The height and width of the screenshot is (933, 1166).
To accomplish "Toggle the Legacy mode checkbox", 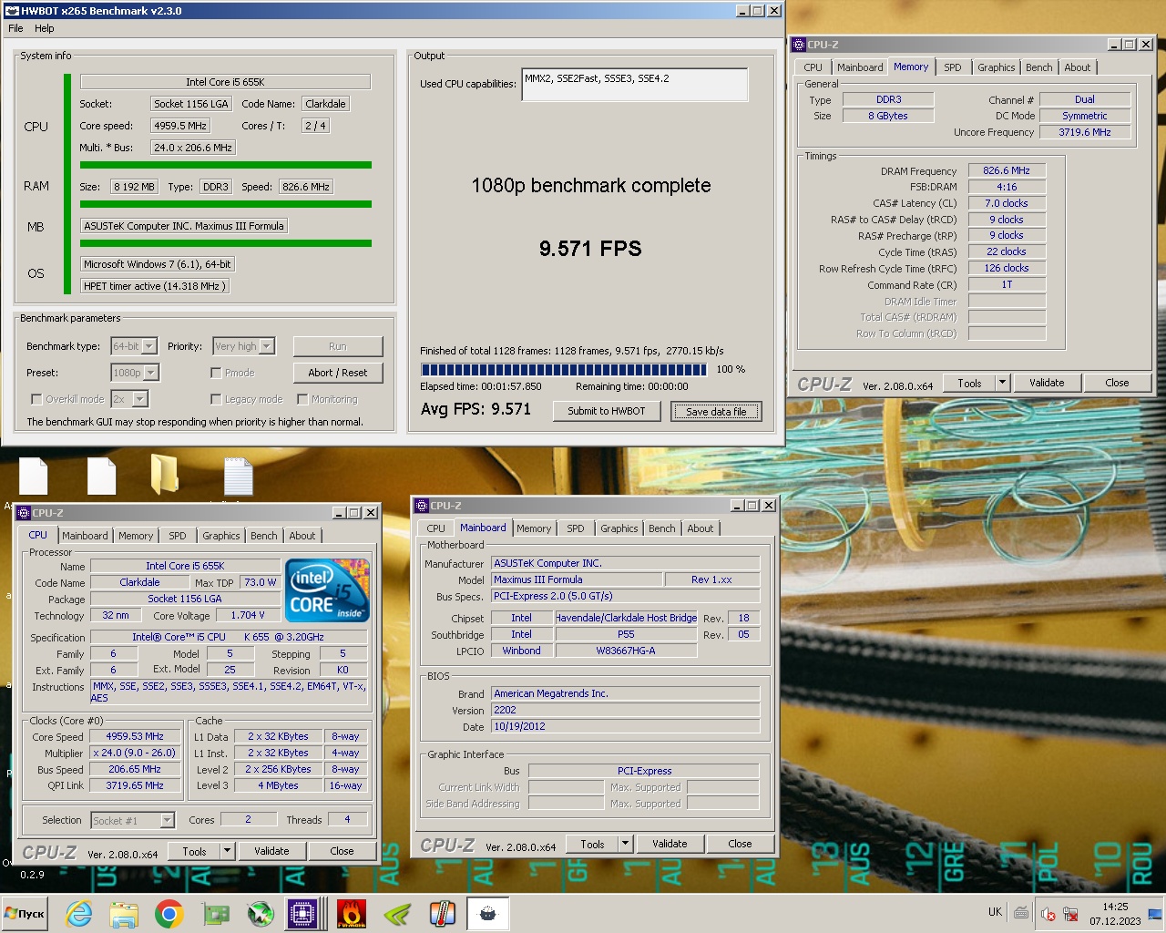I will (x=216, y=399).
